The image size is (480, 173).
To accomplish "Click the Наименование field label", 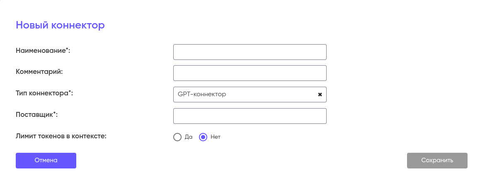I will click(41, 50).
